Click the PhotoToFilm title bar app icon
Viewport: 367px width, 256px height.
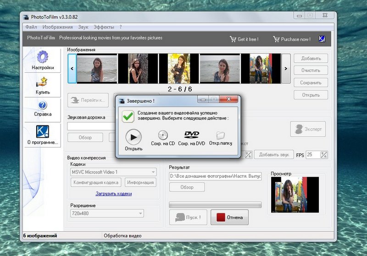coord(26,17)
